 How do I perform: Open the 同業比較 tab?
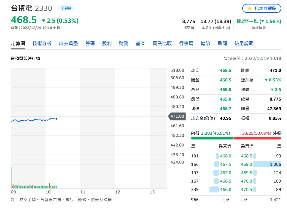[162, 43]
